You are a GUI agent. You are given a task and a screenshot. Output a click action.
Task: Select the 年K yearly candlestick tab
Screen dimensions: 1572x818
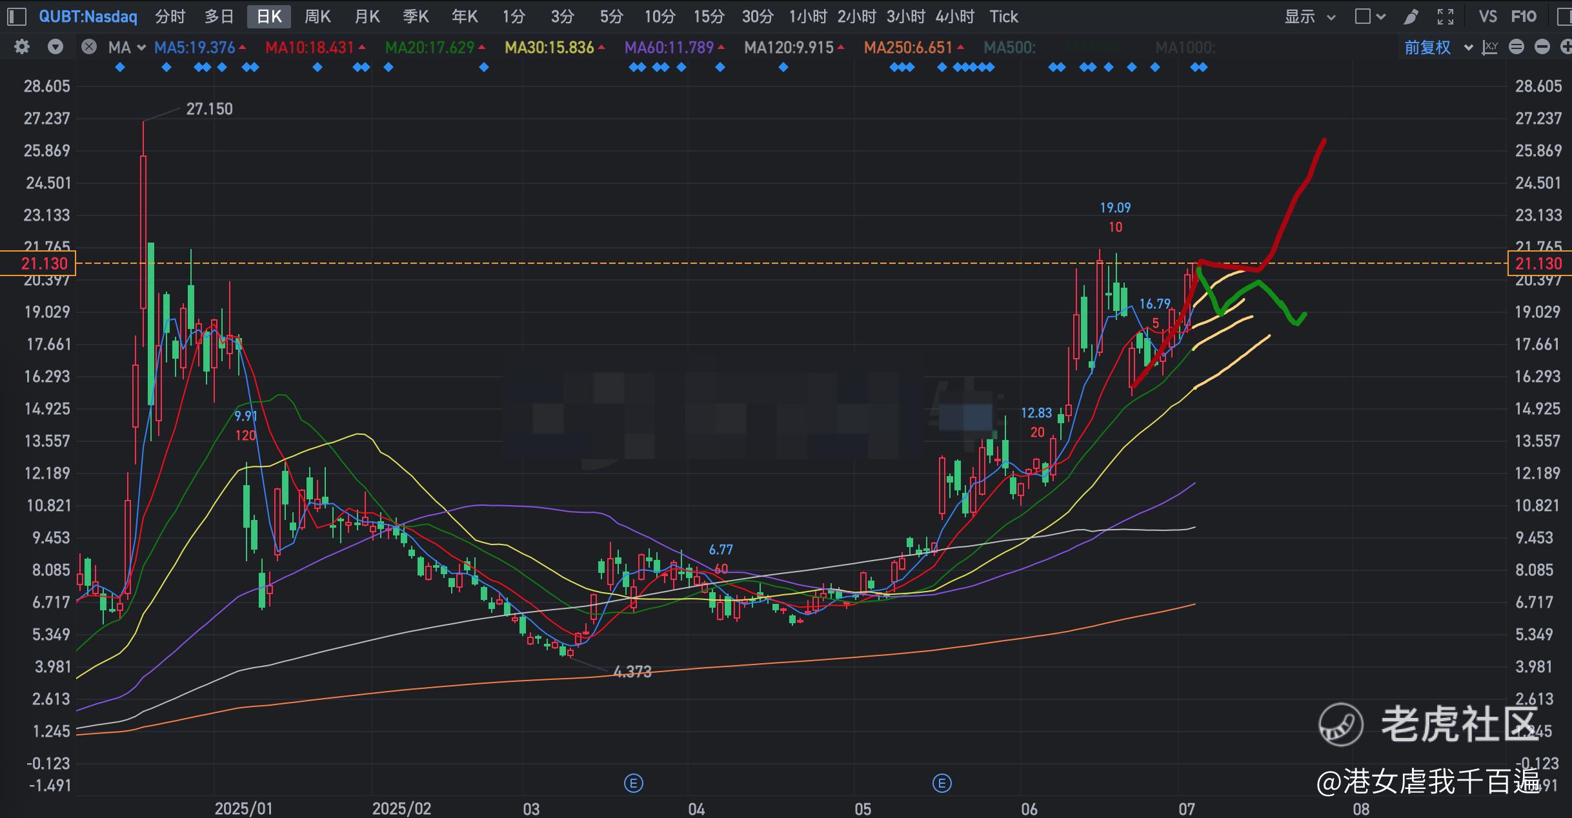(465, 17)
